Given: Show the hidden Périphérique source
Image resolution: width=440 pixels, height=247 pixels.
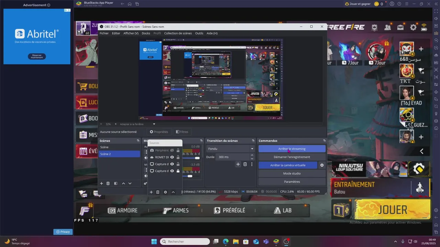Looking at the screenshot, I should pyautogui.click(x=172, y=150).
